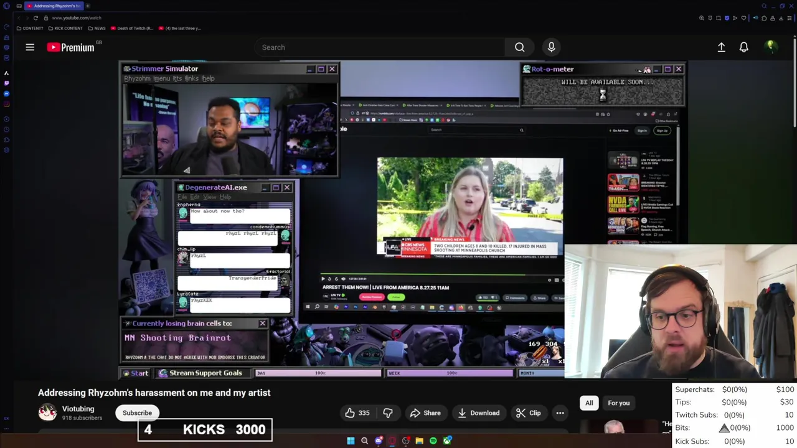Focus the YouTube Search input field
Image resolution: width=797 pixels, height=448 pixels.
pyautogui.click(x=380, y=47)
